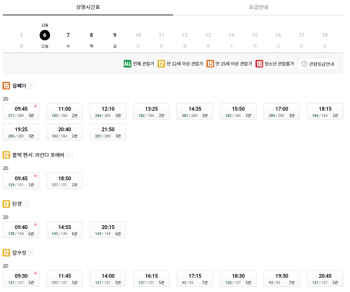Screen dimensions: 350x292
Task: Click the morning sun icon on 압꾸정 09:30
Action: pos(35,273)
